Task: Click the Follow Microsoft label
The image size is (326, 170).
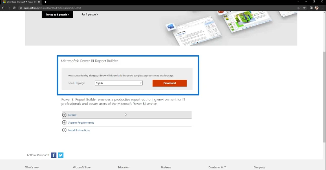Action: 38,155
